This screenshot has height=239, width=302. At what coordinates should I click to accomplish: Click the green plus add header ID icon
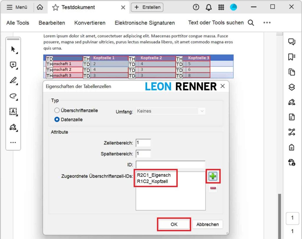click(x=213, y=177)
